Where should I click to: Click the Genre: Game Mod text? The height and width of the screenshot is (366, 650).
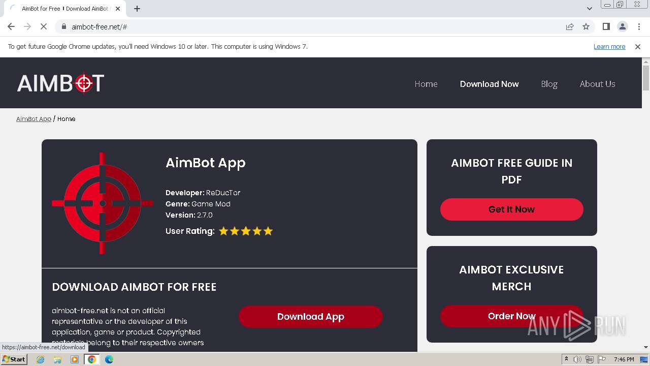click(x=198, y=204)
